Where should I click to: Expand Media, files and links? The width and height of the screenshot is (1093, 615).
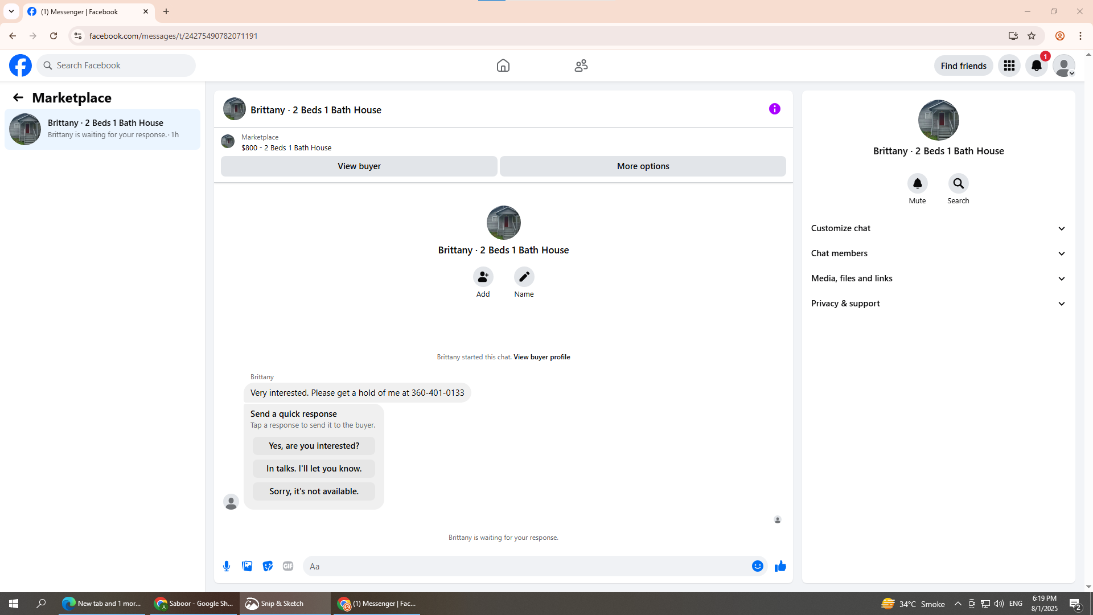point(938,278)
